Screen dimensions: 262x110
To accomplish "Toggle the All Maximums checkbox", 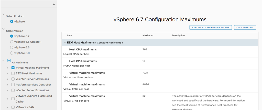I will (x=9, y=60).
